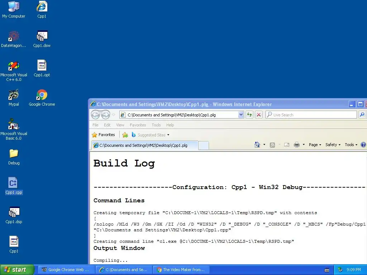Click the Stop loading X button
Viewport: 367px width, 275px height.
258,115
